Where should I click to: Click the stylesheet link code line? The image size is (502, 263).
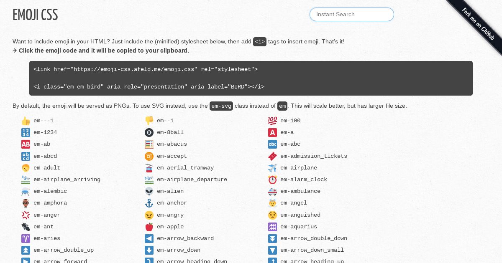tap(146, 69)
